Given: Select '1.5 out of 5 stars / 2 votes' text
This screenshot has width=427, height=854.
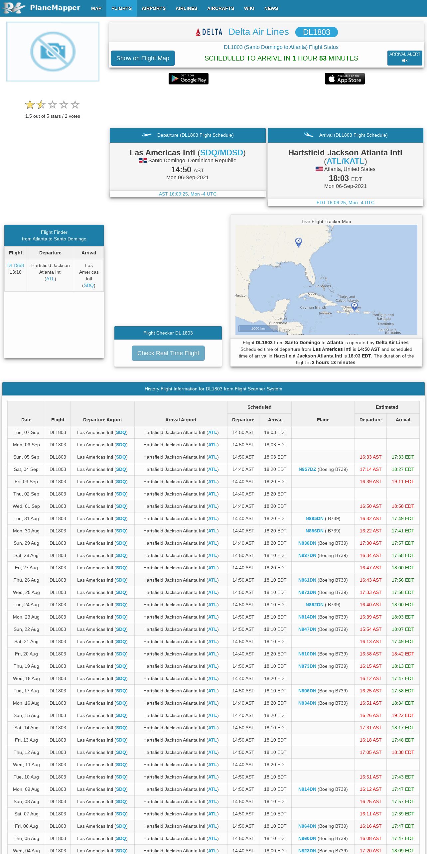Looking at the screenshot, I should point(53,116).
